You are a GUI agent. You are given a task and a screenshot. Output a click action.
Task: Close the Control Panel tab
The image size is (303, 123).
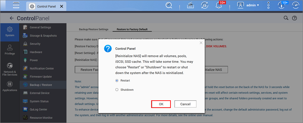click(61, 6)
